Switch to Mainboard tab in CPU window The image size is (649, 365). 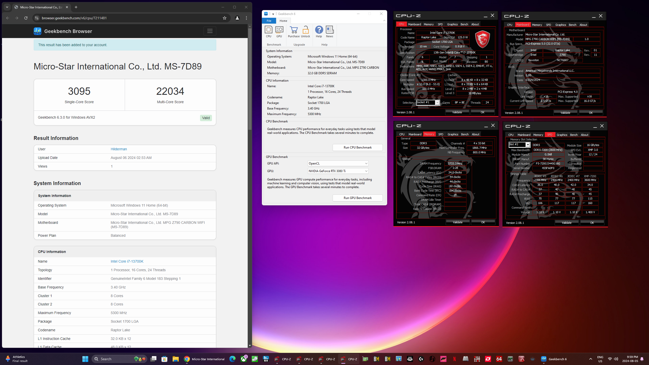pyautogui.click(x=414, y=24)
